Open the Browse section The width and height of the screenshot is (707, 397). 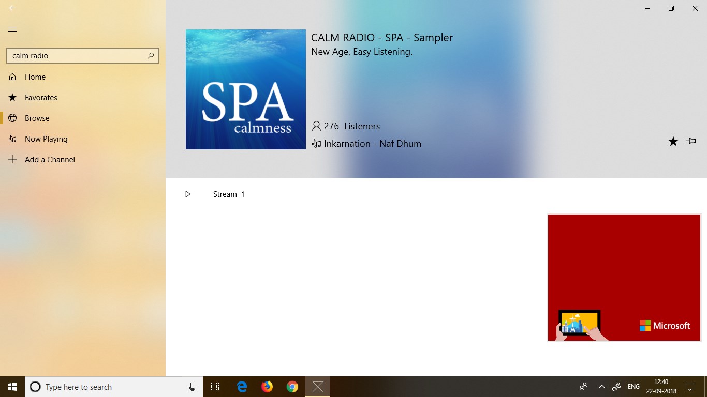pyautogui.click(x=83, y=118)
